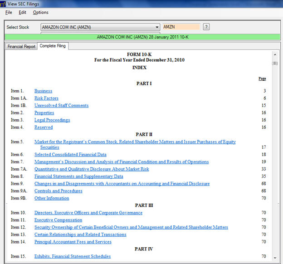
Task: Click the fiscal year ended December 31, 2010 text
Action: point(139,60)
